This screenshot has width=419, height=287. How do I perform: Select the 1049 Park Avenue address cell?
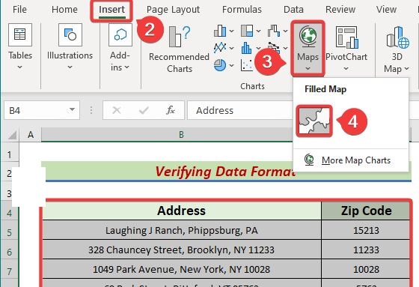click(181, 269)
